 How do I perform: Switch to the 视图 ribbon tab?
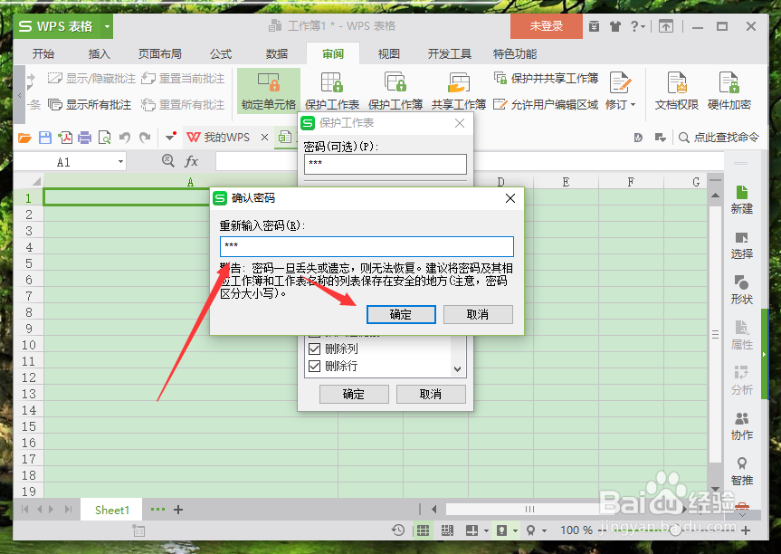(388, 53)
